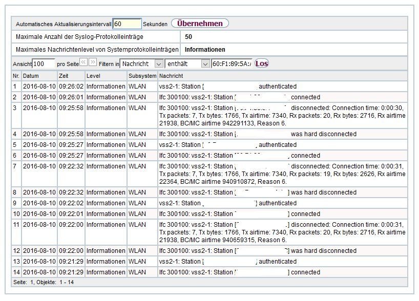
Task: Click the 'Nr.' column header
Action: tap(16, 76)
